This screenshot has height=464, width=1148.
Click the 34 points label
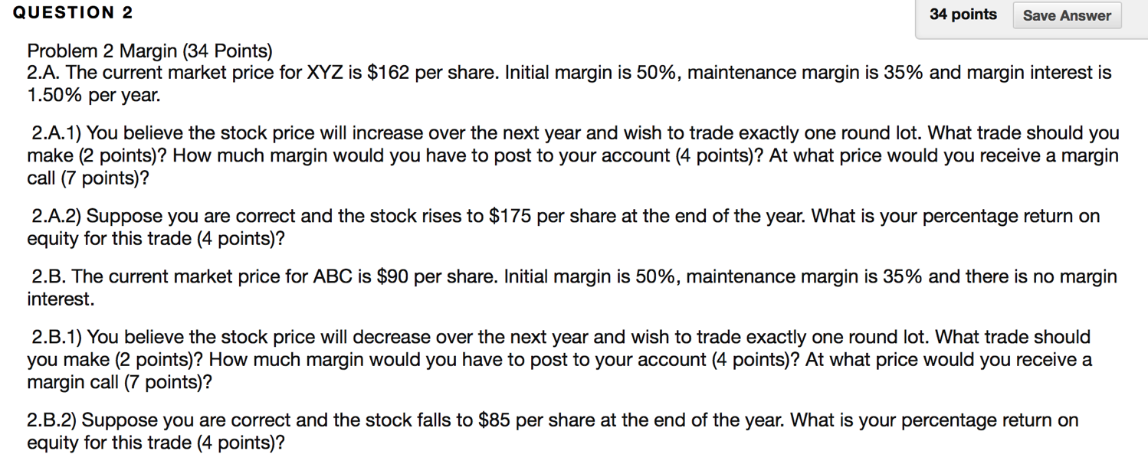click(963, 15)
